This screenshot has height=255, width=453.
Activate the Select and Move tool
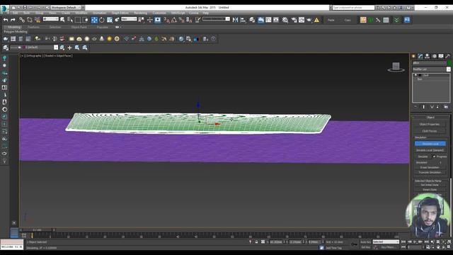point(94,20)
